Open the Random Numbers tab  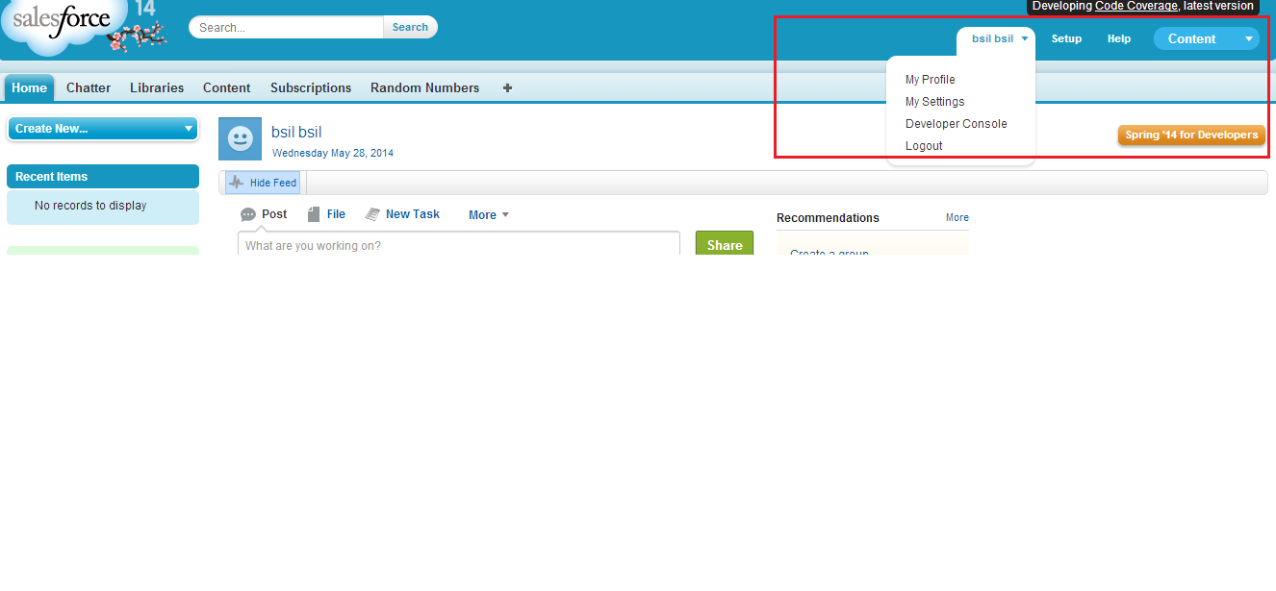coord(424,87)
